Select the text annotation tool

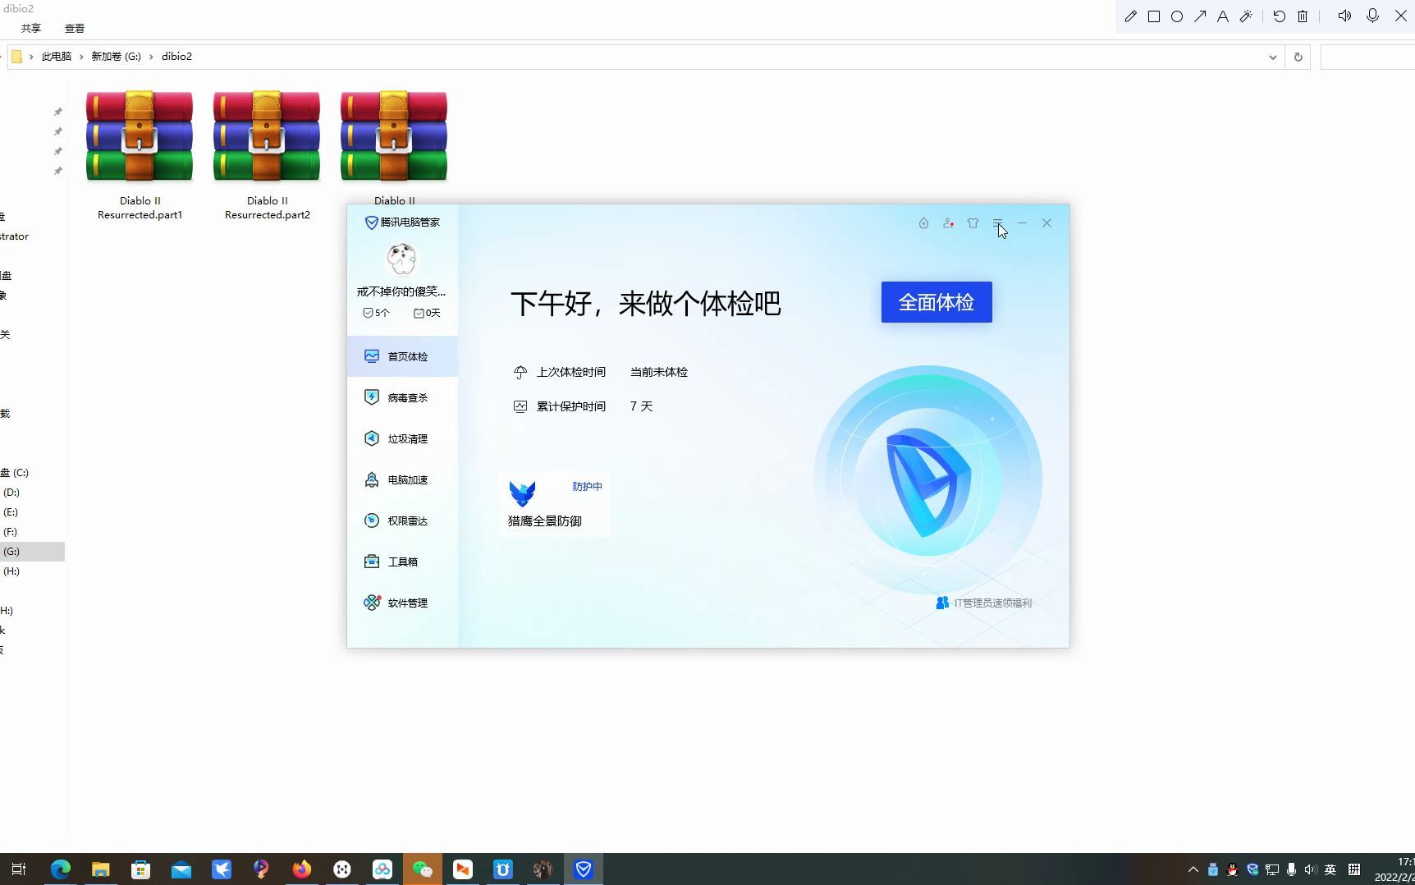coord(1223,16)
